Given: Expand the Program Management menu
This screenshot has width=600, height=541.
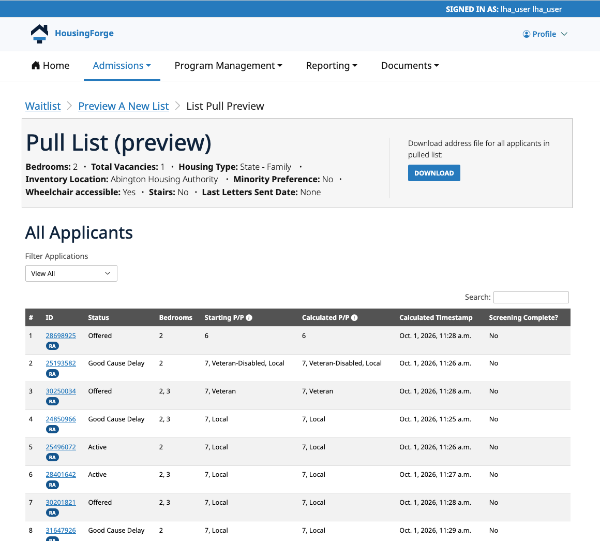Looking at the screenshot, I should point(229,65).
